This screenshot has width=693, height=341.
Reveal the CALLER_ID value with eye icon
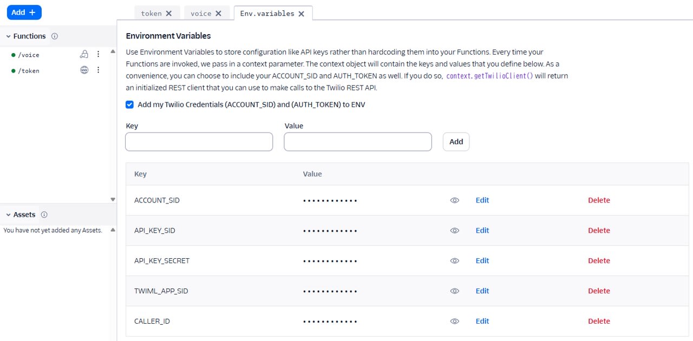(455, 322)
